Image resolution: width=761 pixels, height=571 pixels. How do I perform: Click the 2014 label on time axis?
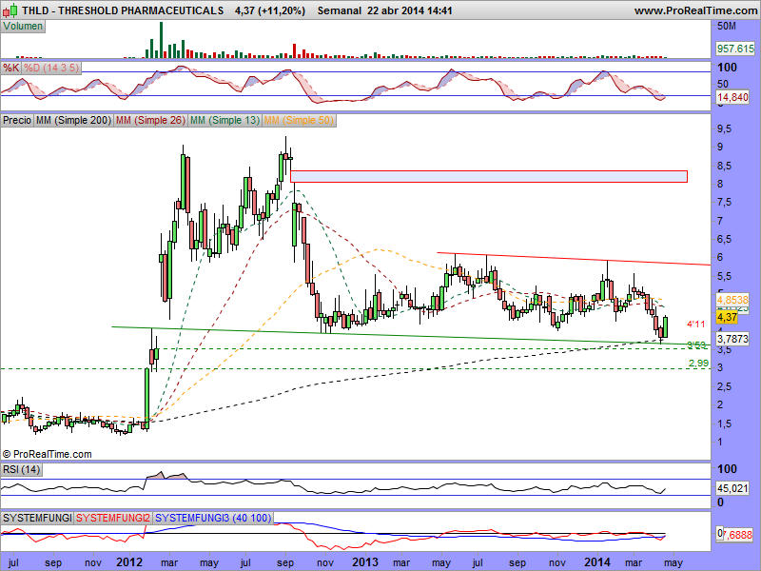(x=597, y=562)
